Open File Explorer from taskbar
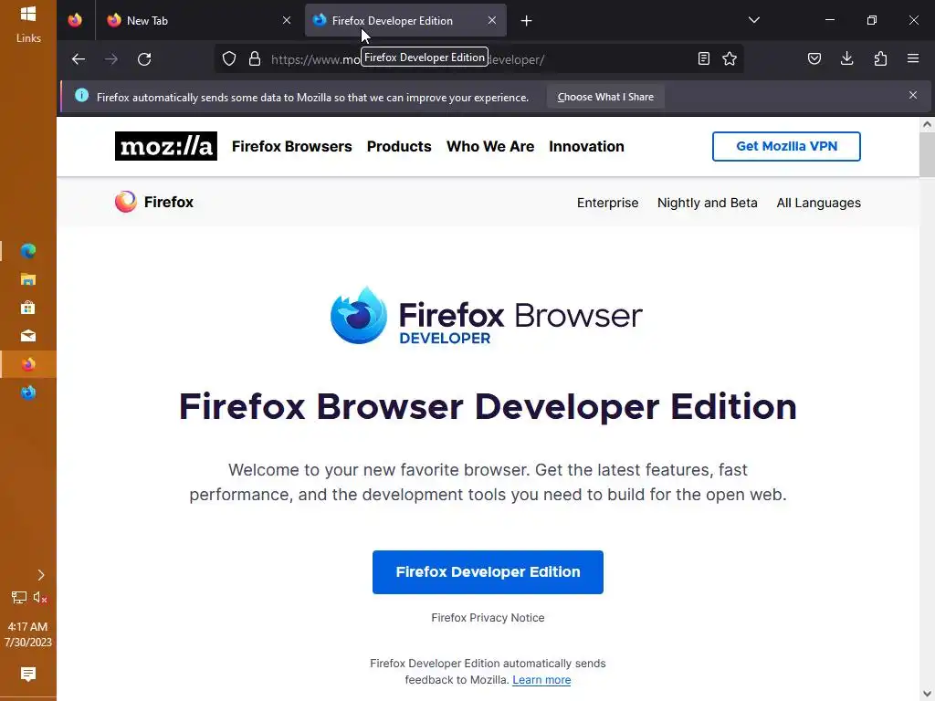 (28, 279)
